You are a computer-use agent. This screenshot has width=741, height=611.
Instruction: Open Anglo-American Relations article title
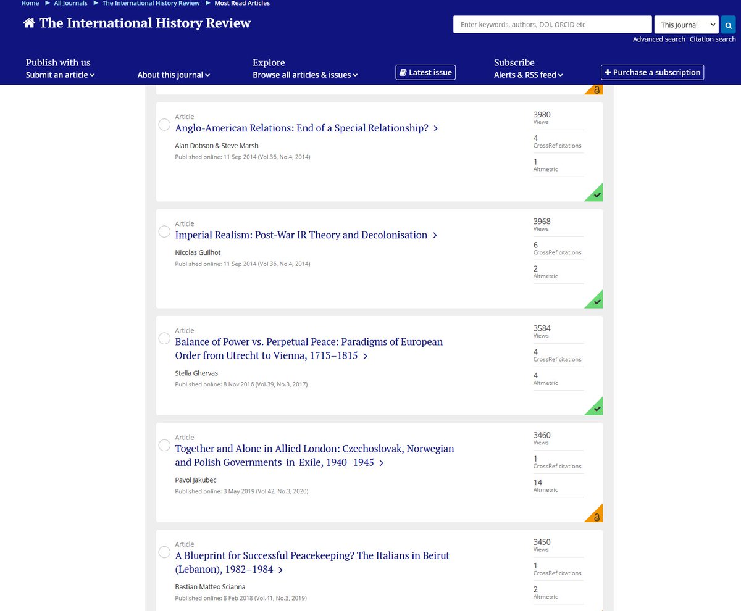pyautogui.click(x=306, y=128)
